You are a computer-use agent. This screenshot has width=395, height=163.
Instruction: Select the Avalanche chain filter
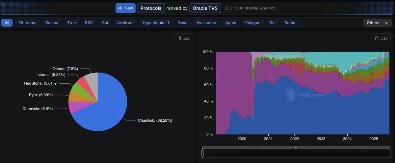click(206, 23)
